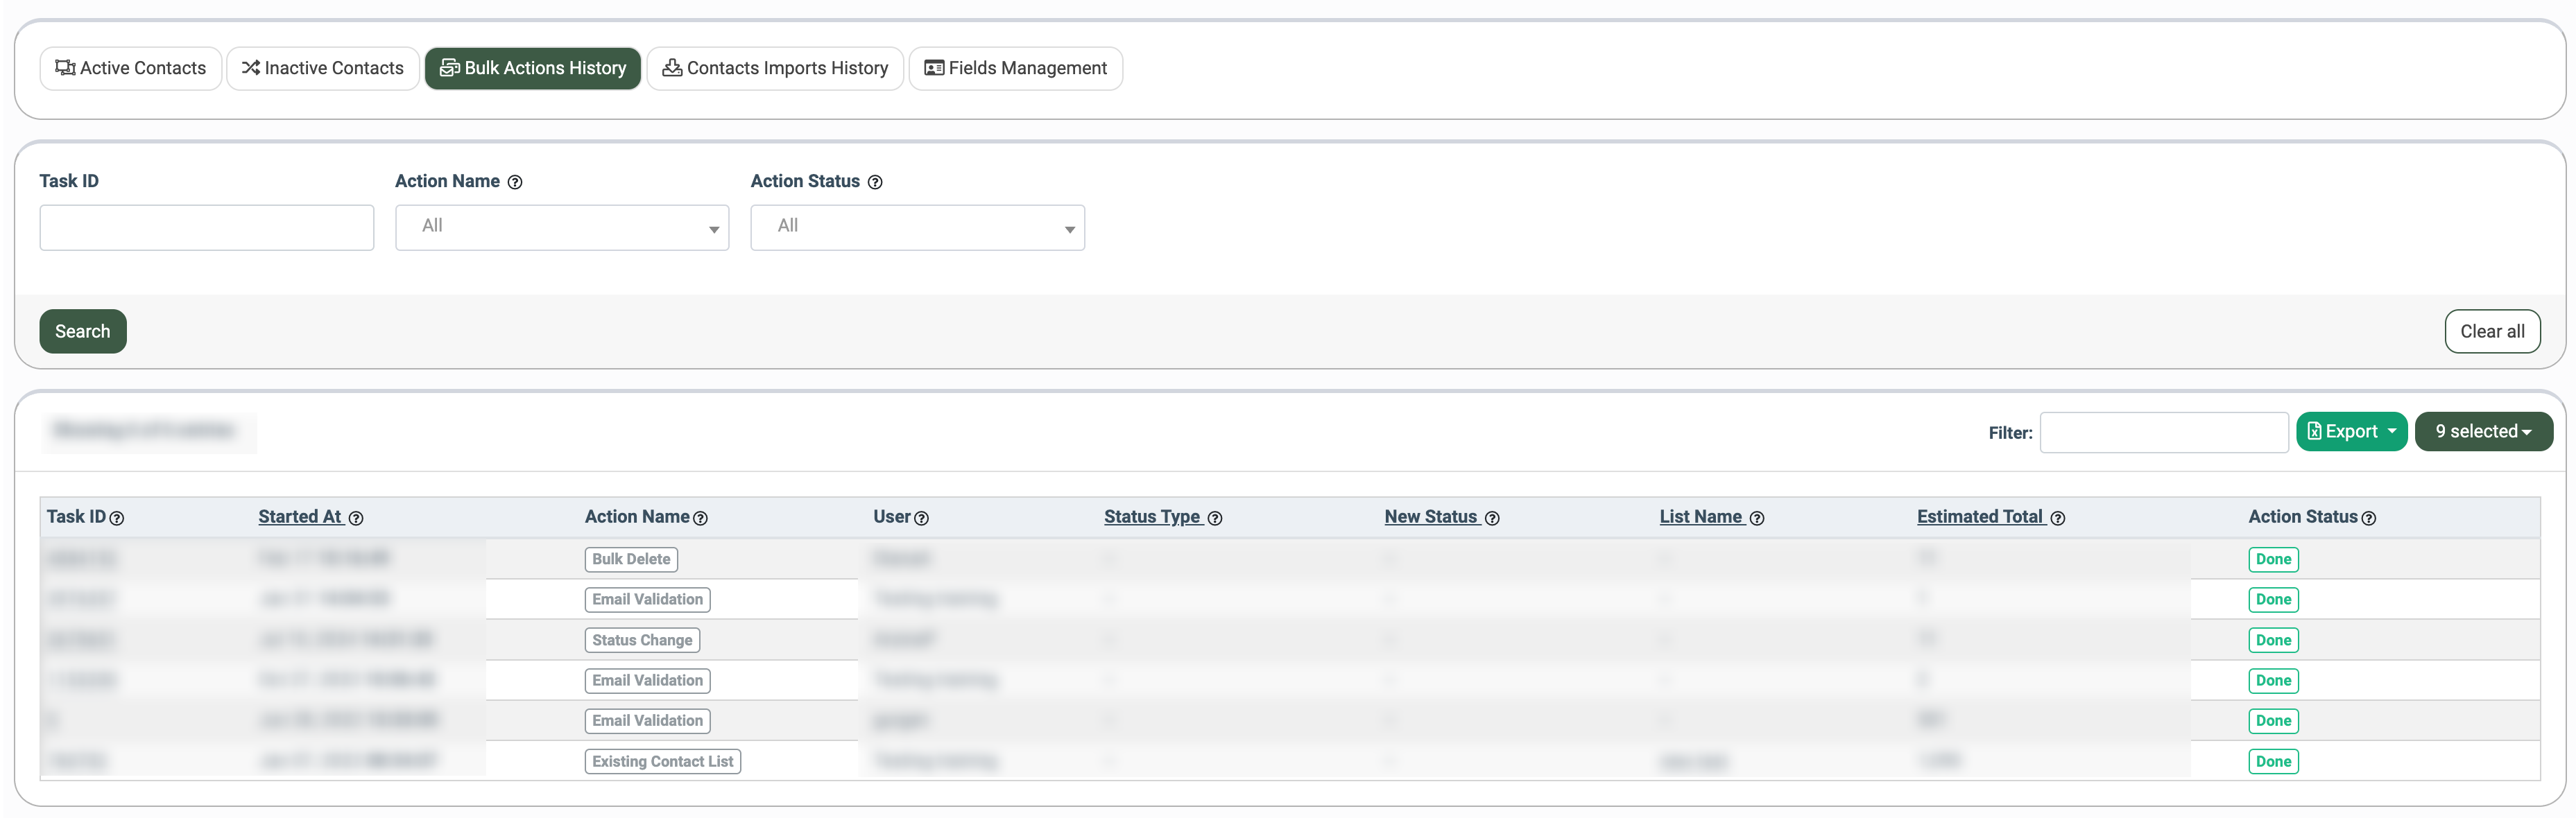Expand the 9 selected columns dropdown
The width and height of the screenshot is (2576, 818).
(2483, 432)
